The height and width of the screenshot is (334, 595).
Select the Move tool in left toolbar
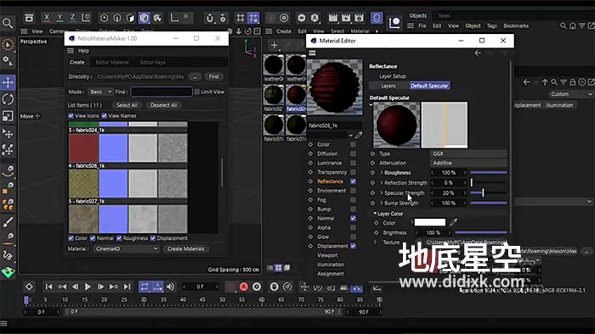8,82
